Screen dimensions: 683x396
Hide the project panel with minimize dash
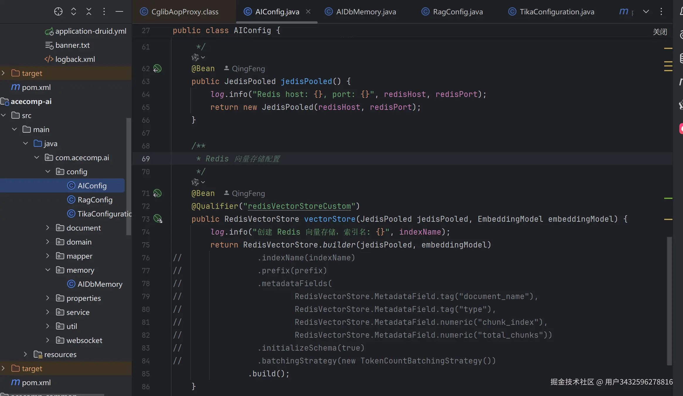(x=119, y=11)
